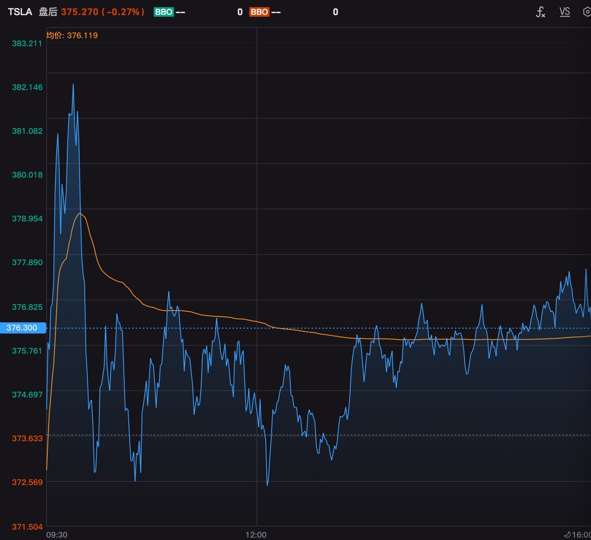Click the orange BBO ask badge

tap(259, 12)
